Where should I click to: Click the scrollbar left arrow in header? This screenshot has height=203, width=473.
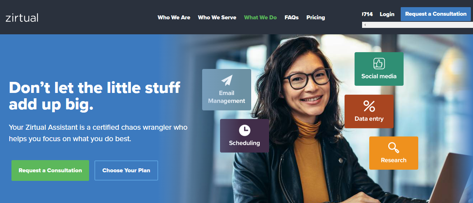[x=365, y=25]
